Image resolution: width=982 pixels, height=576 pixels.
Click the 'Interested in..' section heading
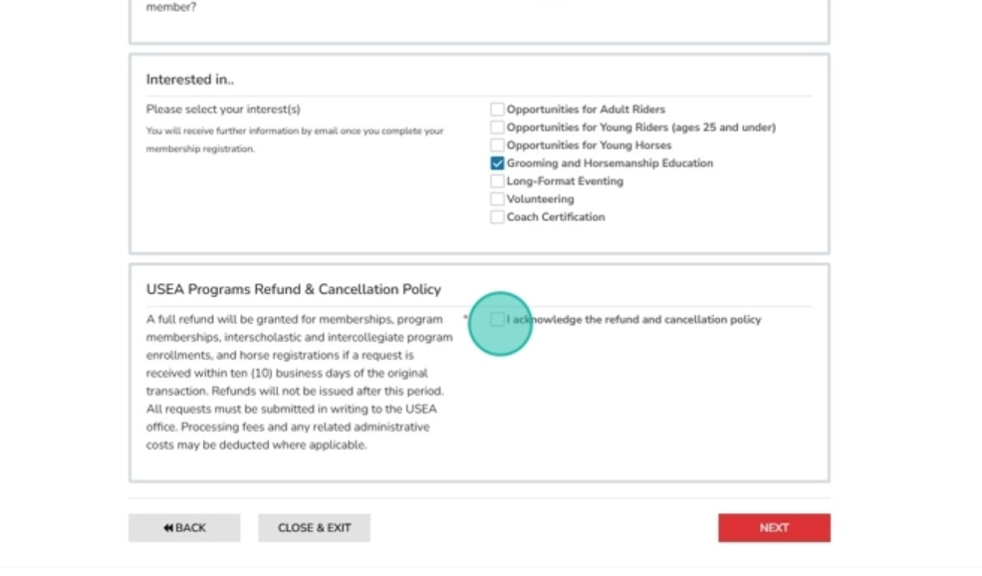189,80
